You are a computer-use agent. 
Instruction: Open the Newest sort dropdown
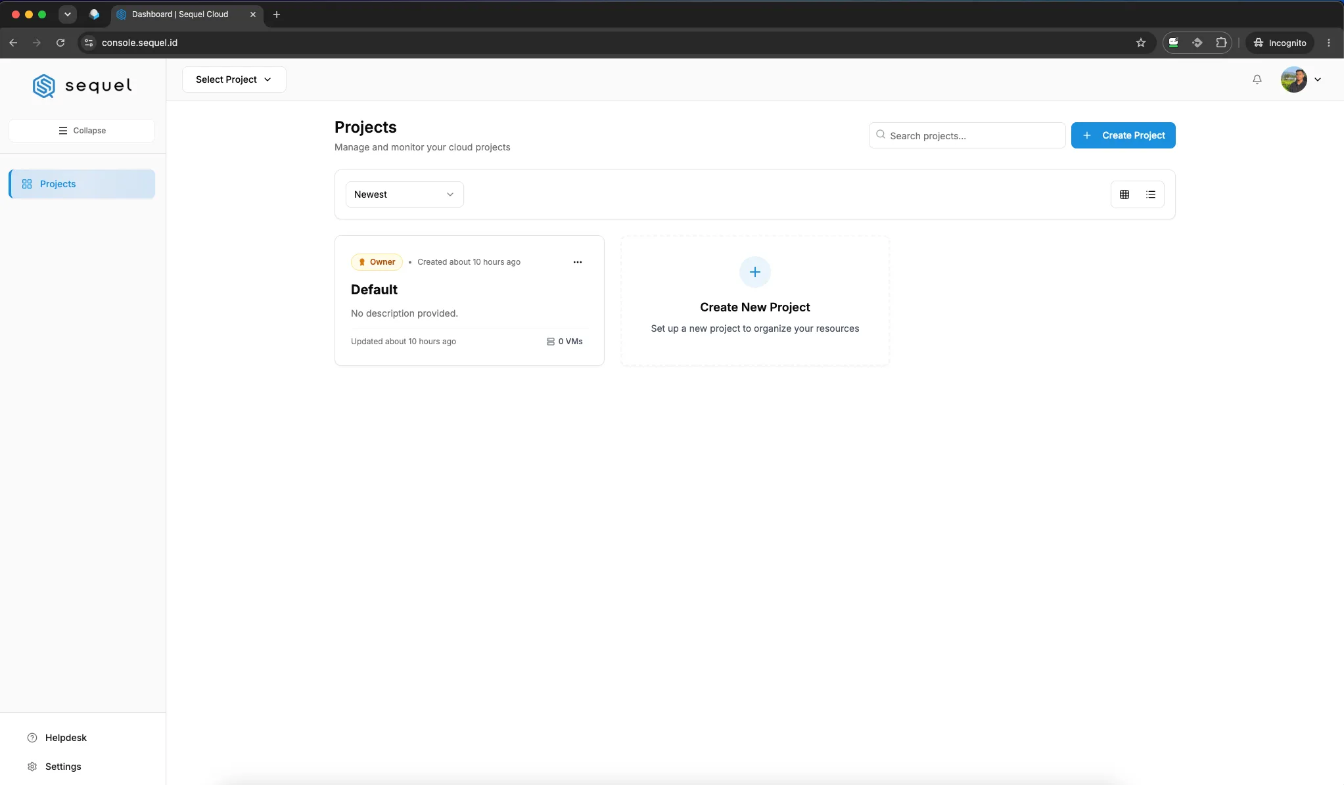pos(405,194)
